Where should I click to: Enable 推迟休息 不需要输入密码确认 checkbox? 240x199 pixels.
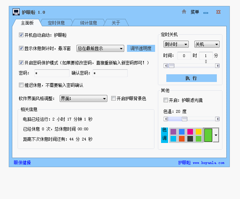(x=21, y=85)
